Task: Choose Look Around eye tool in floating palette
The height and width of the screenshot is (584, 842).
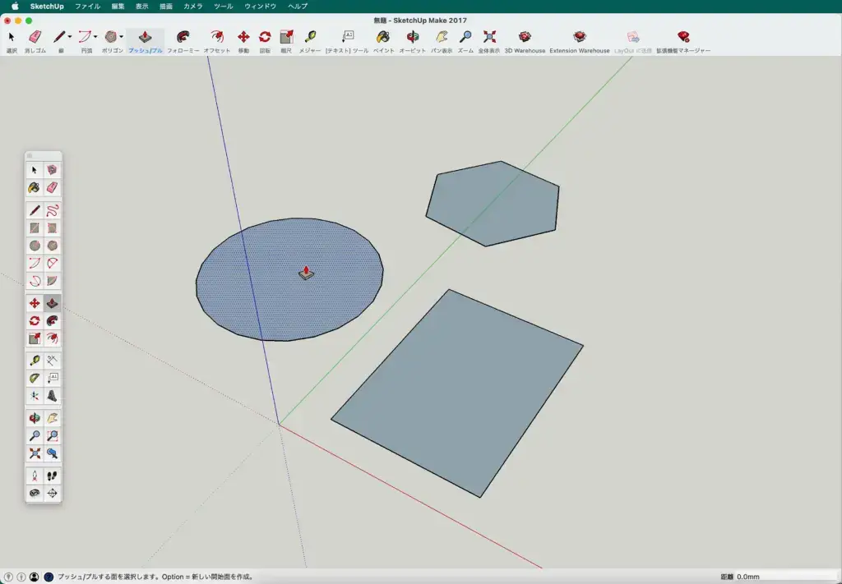Action: [x=35, y=494]
